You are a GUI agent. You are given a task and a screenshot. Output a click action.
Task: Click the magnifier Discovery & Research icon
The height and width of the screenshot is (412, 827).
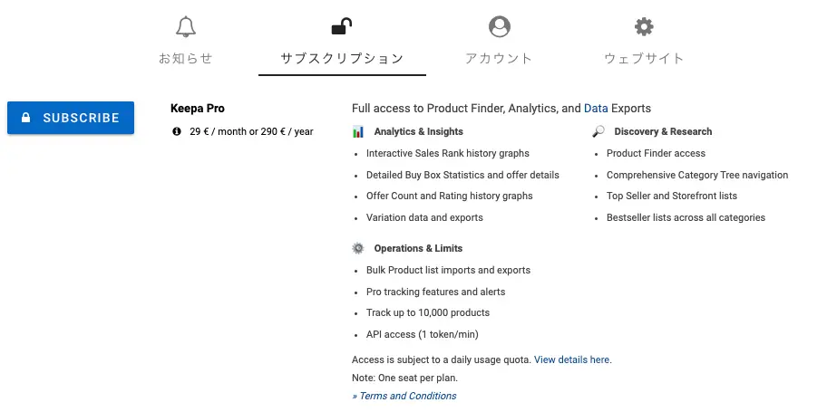tap(598, 131)
